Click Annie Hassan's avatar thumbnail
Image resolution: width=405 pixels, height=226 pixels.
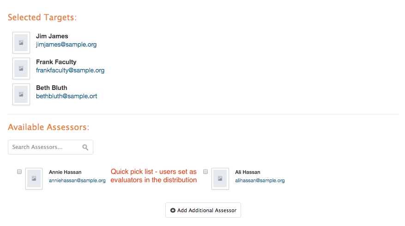pyautogui.click(x=34, y=178)
